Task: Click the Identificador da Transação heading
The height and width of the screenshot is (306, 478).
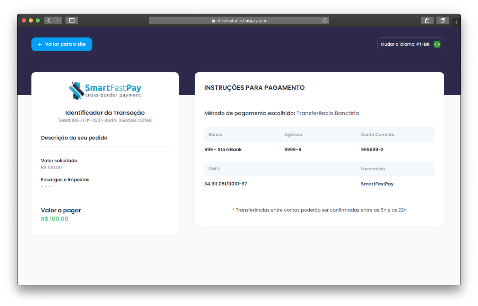Action: pos(105,113)
